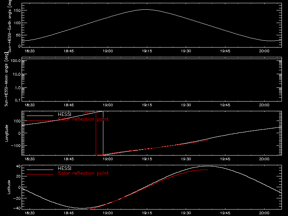Image resolution: width=288 pixels, height=216 pixels.
Task: Click 20:00 label under Latitude plot
Action: (264, 213)
